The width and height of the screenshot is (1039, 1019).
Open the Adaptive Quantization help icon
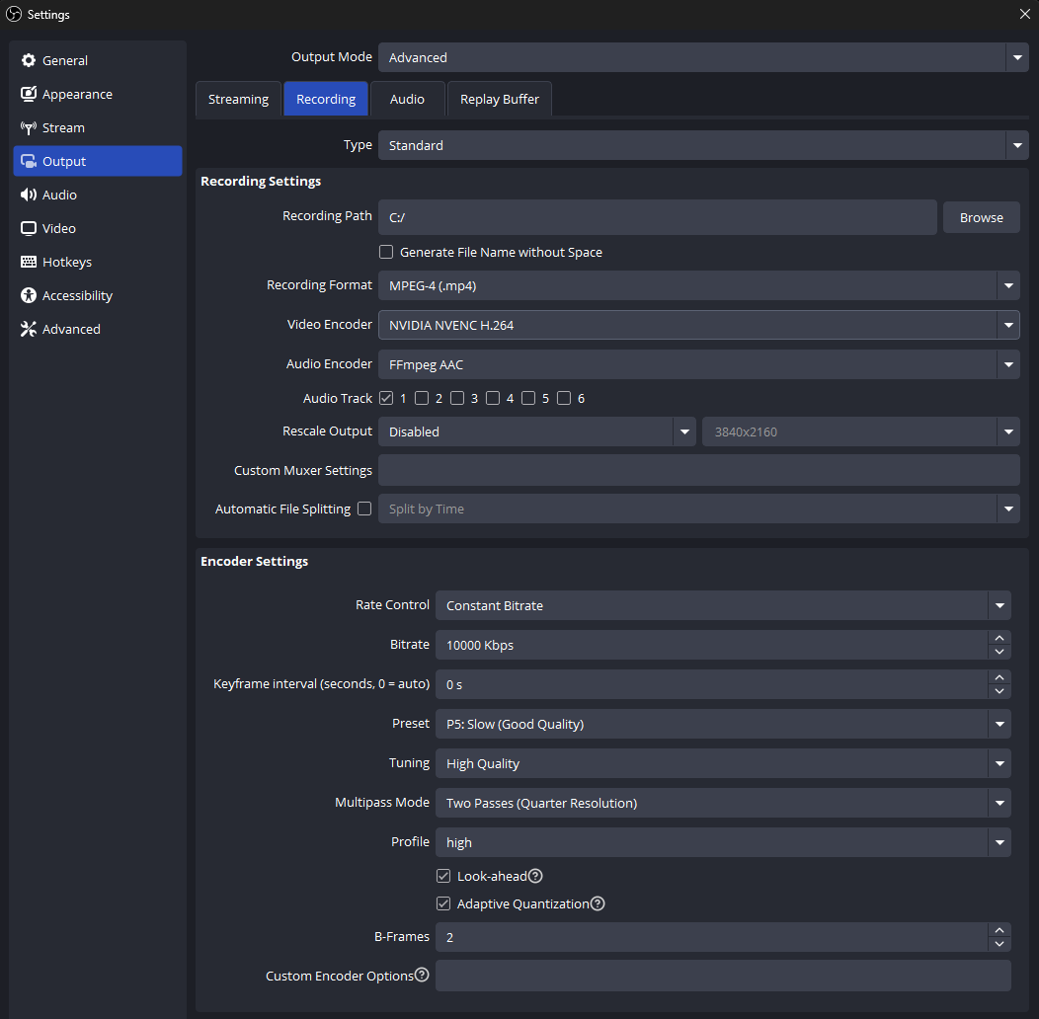pos(597,903)
